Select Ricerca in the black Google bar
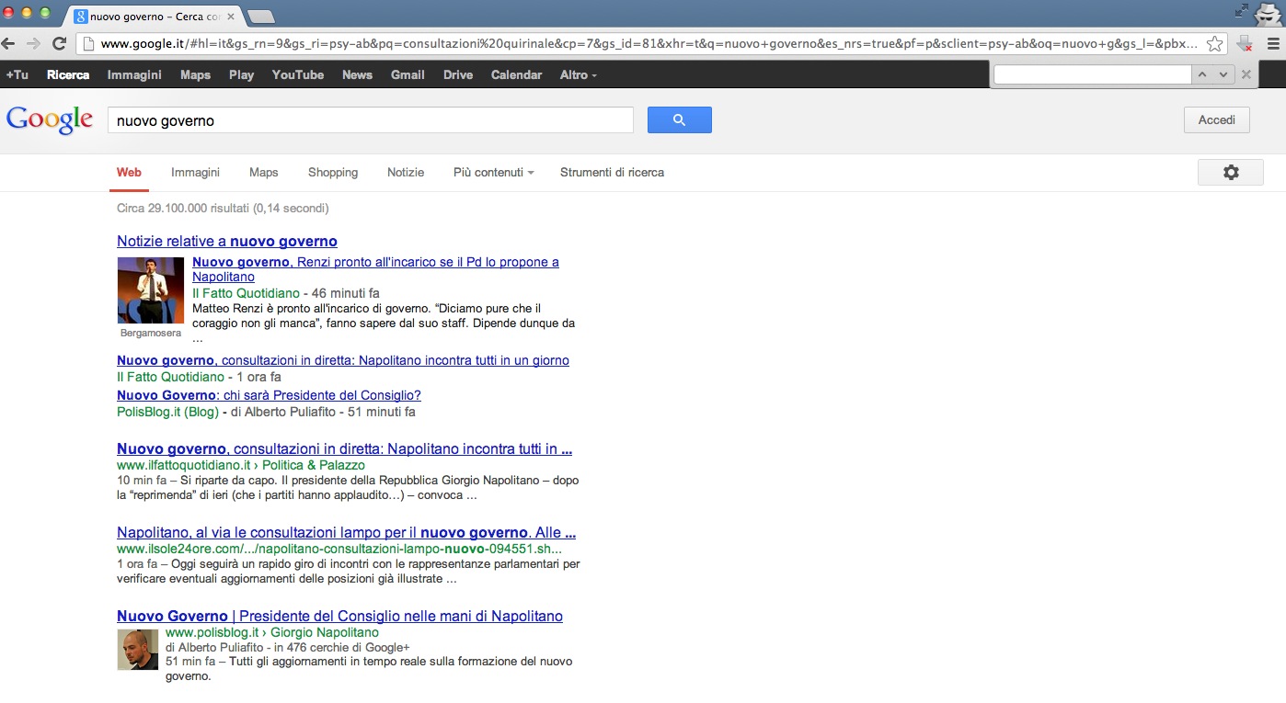The image size is (1286, 703). pos(68,75)
